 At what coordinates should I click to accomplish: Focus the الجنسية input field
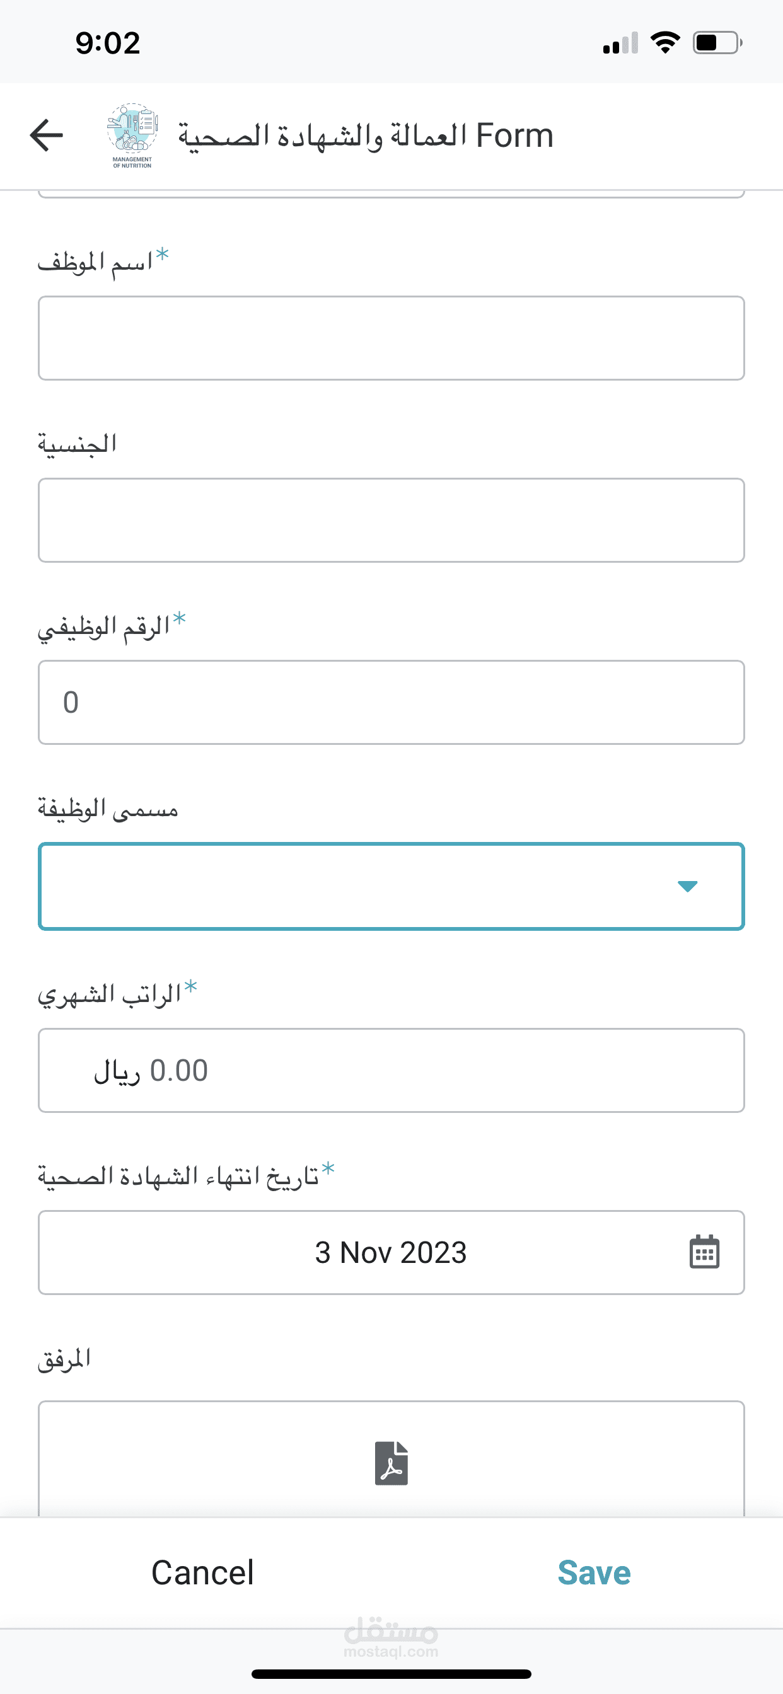click(x=391, y=520)
